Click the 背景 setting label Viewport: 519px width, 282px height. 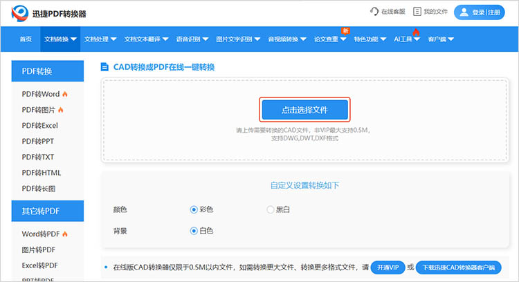[120, 231]
